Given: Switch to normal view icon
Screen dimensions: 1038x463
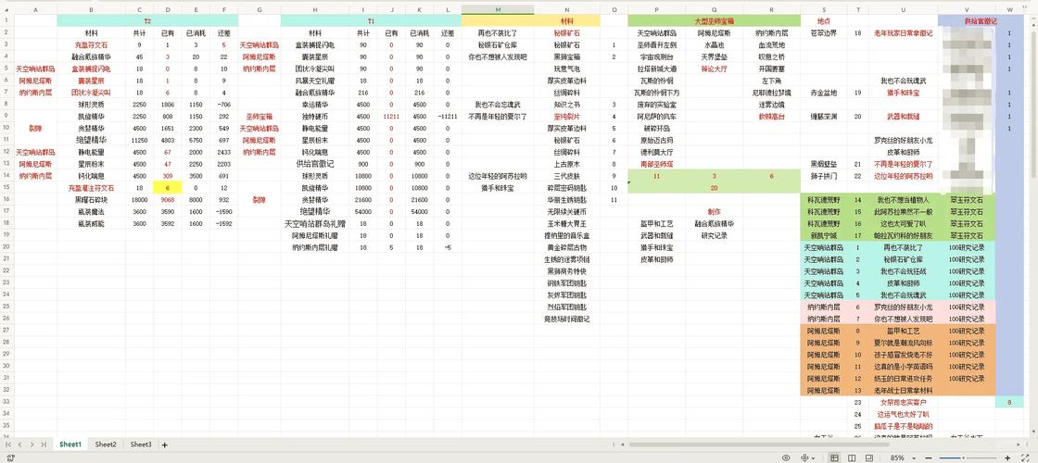Looking at the screenshot, I should (x=834, y=457).
